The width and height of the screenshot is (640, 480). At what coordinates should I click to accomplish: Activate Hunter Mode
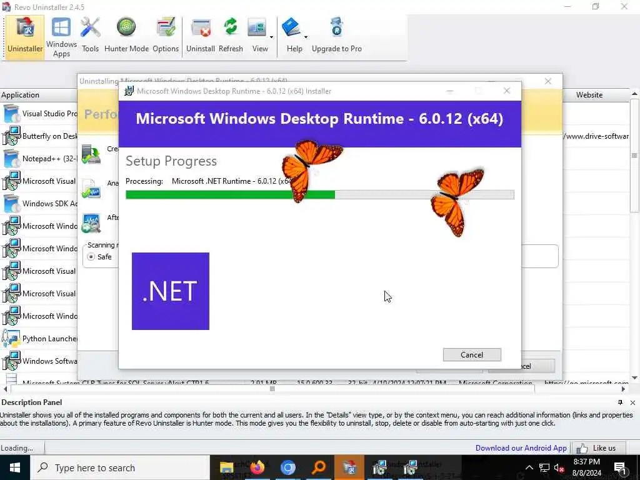pyautogui.click(x=126, y=36)
